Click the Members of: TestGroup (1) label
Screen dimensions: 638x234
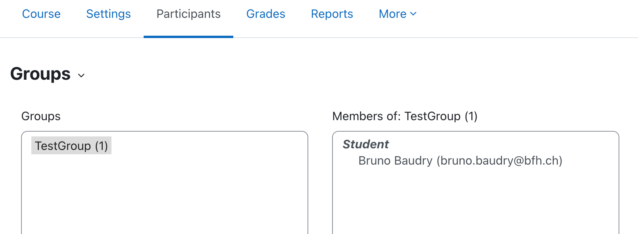click(x=405, y=116)
